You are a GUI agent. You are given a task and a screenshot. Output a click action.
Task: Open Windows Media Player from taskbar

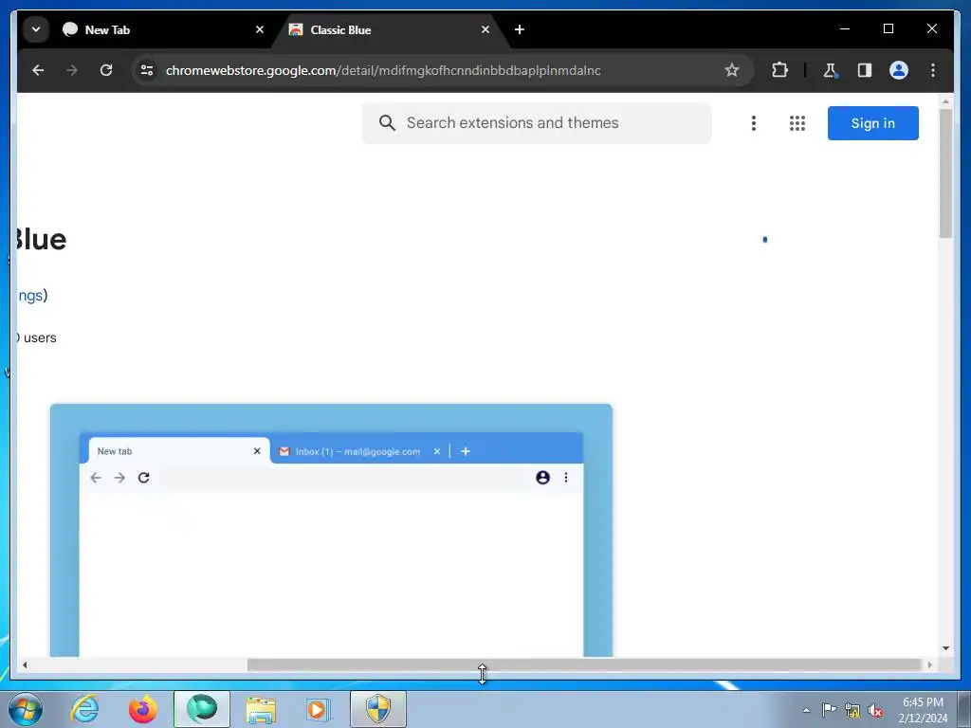tap(319, 709)
